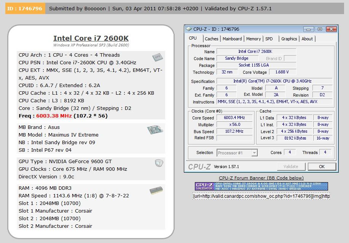This screenshot has width=349, height=243.
Task: Click the CPU-Z window title bar icon
Action: 189,29
